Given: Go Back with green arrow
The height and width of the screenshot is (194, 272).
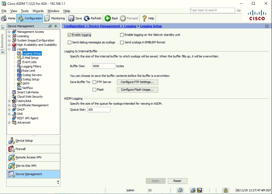Looking at the screenshot, I should 108,18.
